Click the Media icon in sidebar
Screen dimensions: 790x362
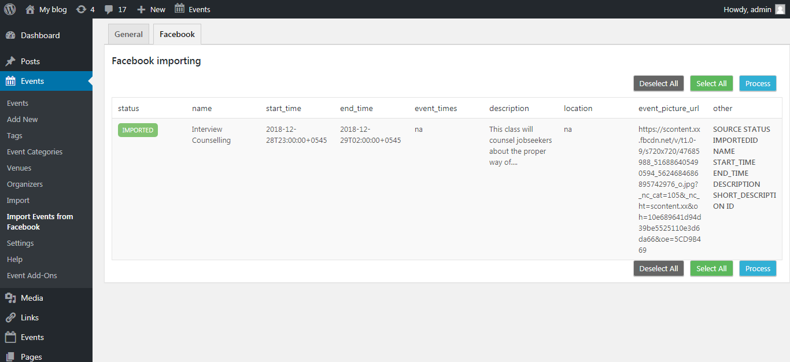click(10, 298)
